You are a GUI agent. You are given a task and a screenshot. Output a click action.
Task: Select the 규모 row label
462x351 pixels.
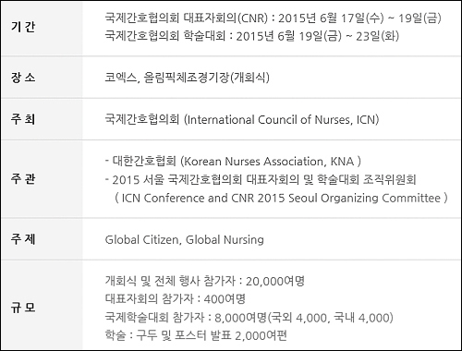pyautogui.click(x=23, y=308)
